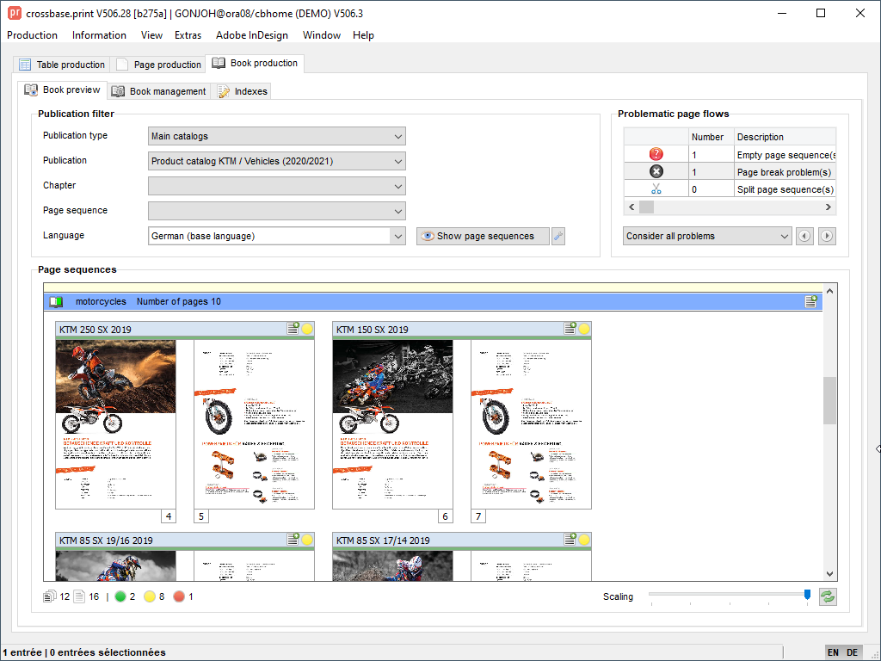881x661 pixels.
Task: Click the Number column header
Action: [x=712, y=137]
